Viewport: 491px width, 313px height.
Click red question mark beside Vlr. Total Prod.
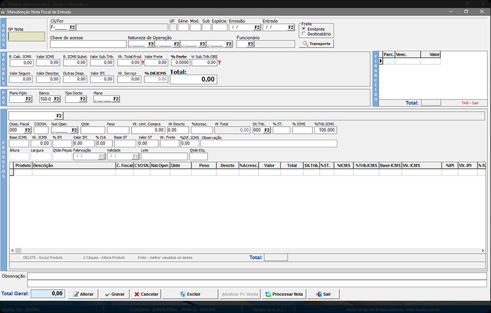point(142,62)
